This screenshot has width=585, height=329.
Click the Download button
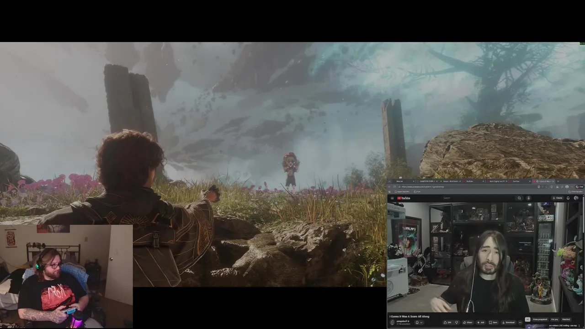click(509, 323)
